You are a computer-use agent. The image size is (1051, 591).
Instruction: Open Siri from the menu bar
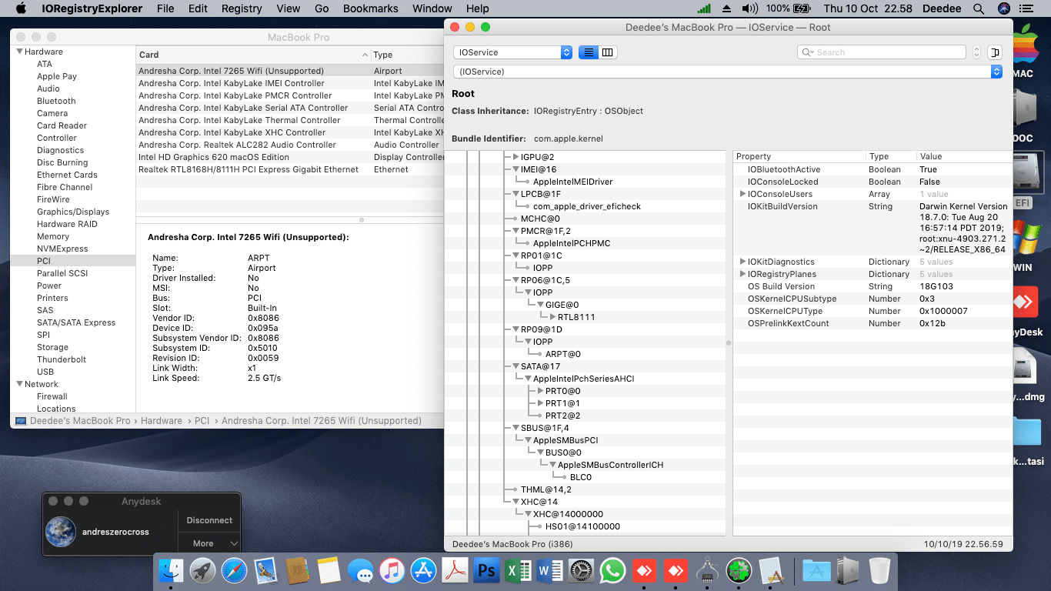1004,8
